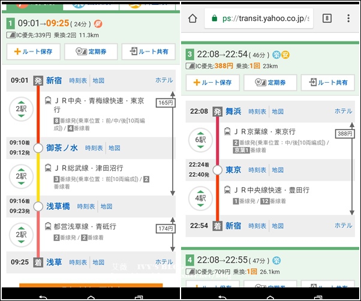Expand the 4駅 stops after 東京

pyautogui.click(x=200, y=198)
